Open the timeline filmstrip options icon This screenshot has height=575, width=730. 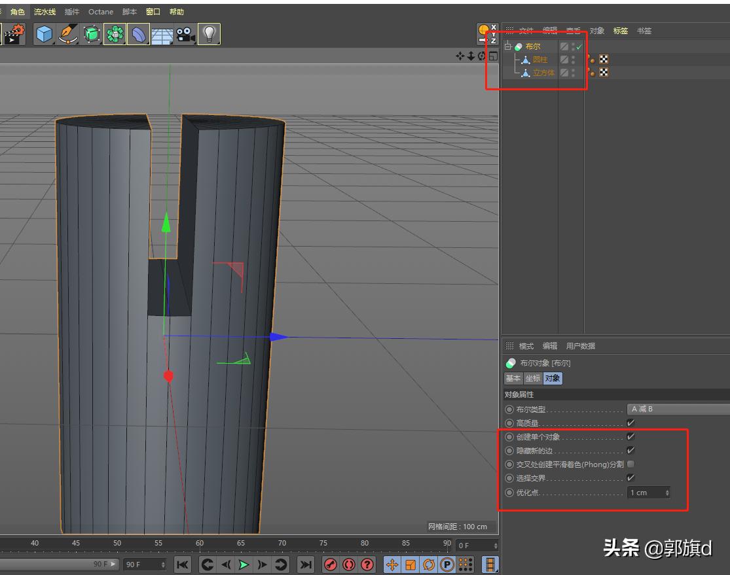(x=490, y=565)
